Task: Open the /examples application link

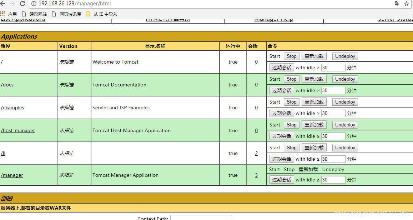Action: coord(12,108)
